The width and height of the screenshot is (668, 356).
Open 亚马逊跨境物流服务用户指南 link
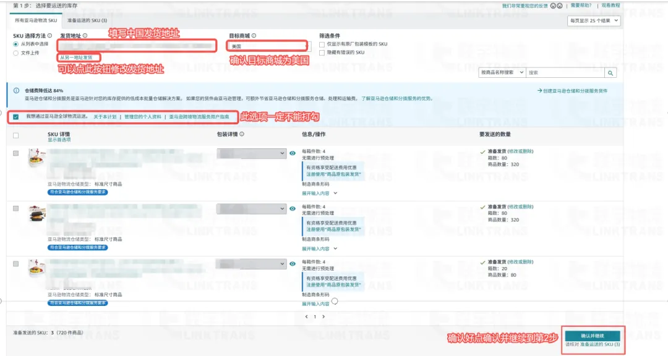click(x=199, y=117)
